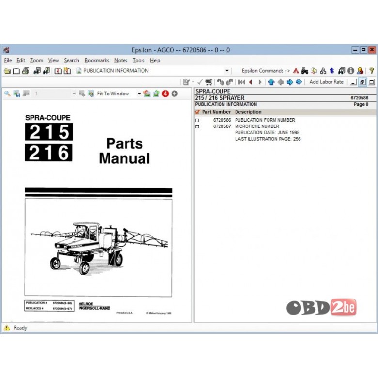
Task: Open the Help menu
Action: (x=155, y=60)
